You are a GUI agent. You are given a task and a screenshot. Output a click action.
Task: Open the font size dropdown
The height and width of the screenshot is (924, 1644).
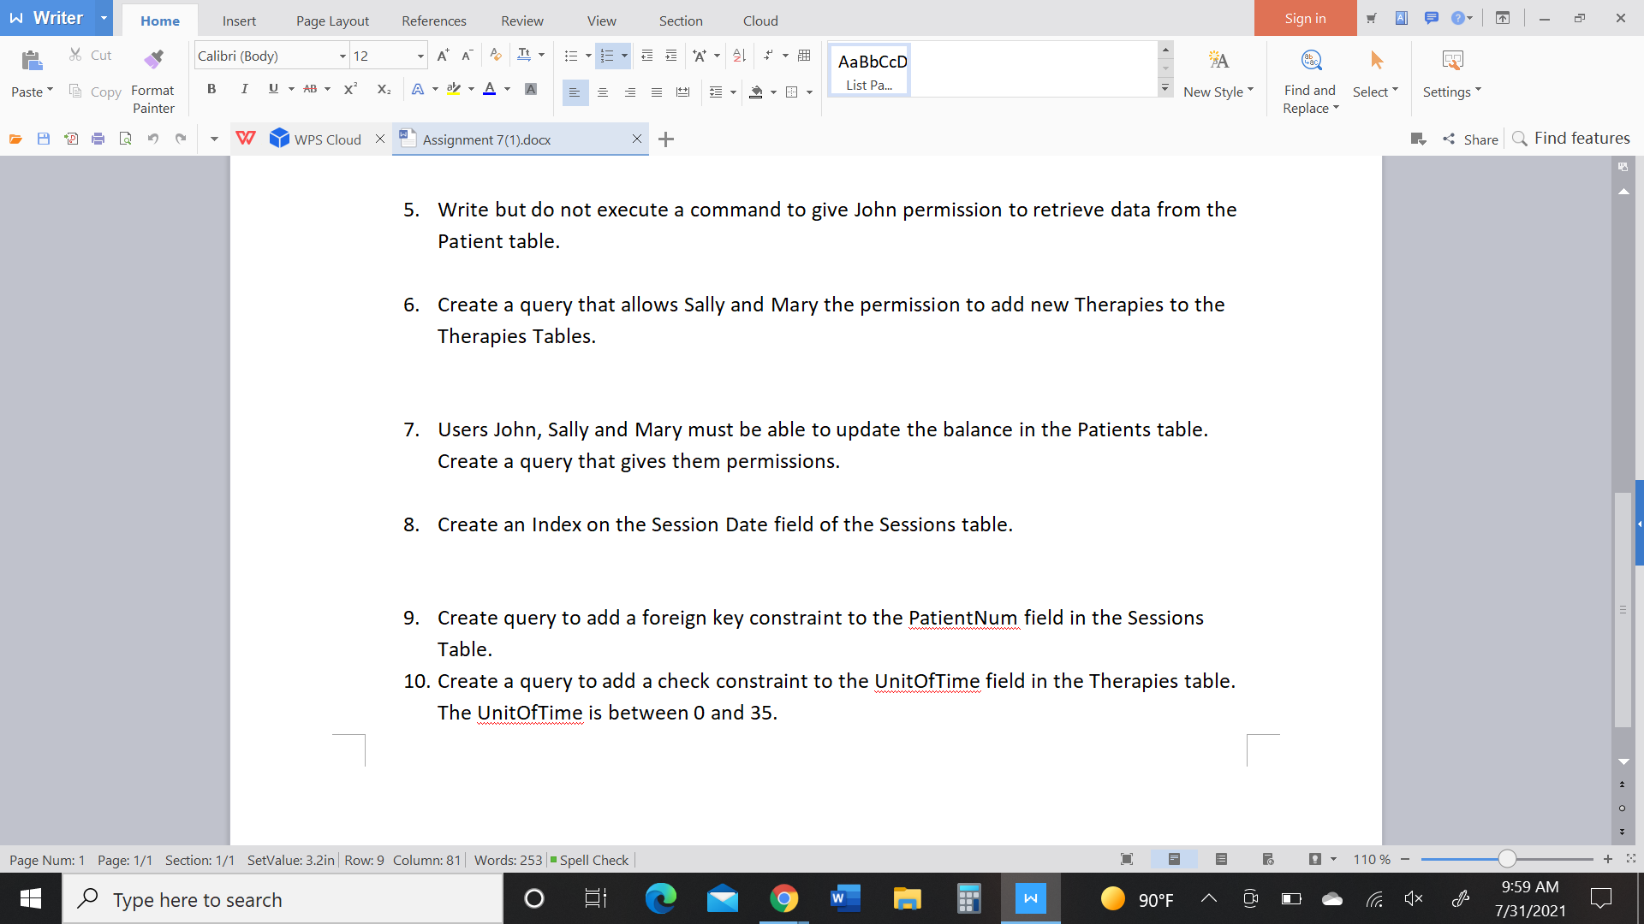click(420, 56)
